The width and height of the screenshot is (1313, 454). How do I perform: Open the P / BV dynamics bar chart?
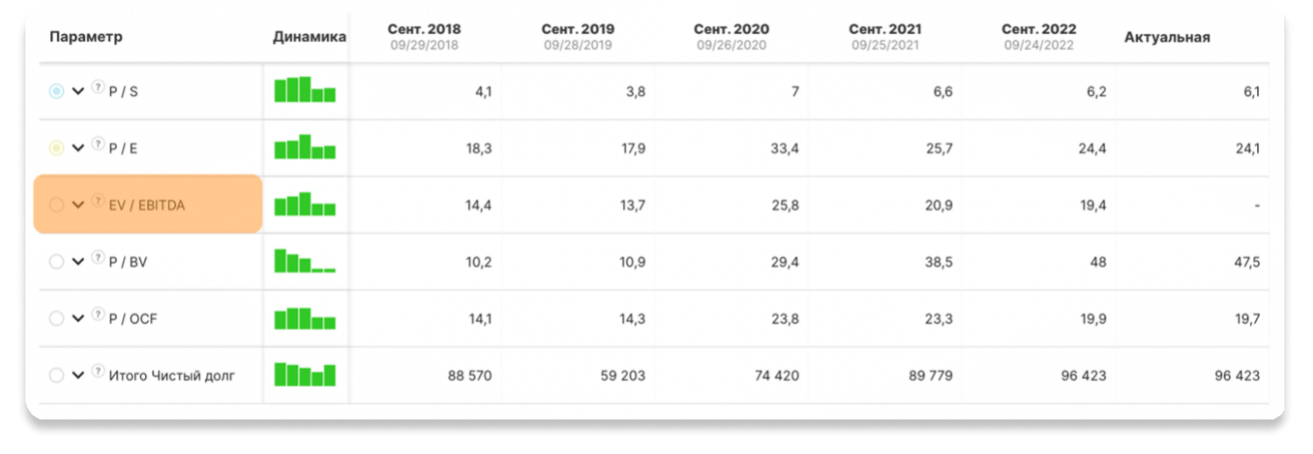[305, 261]
